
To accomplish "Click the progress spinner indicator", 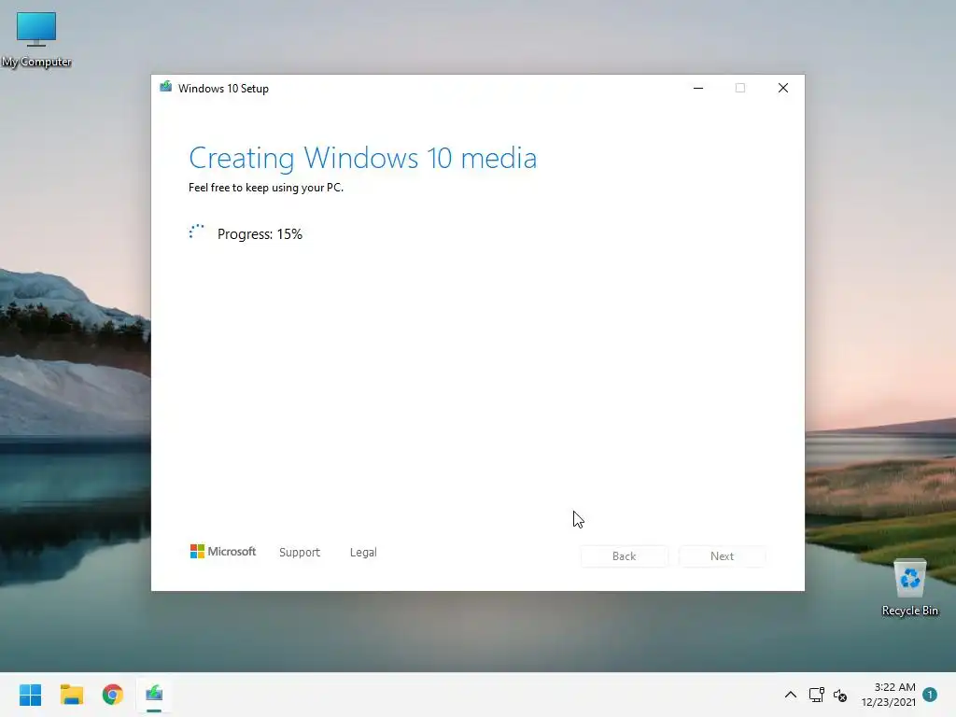I will 196,232.
